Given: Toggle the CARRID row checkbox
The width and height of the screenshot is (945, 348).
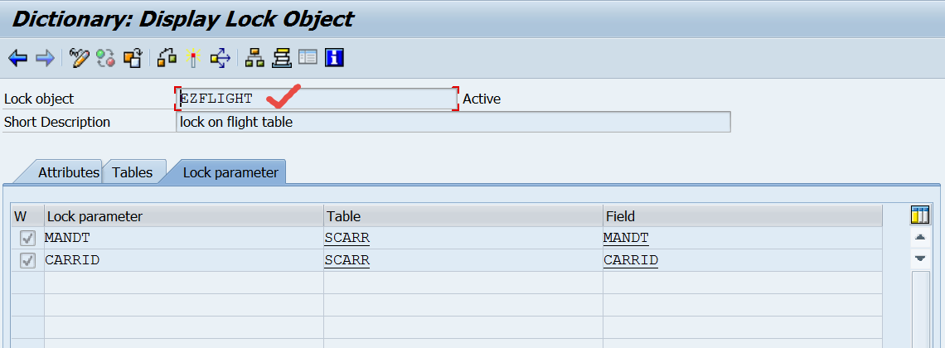Looking at the screenshot, I should click(27, 260).
